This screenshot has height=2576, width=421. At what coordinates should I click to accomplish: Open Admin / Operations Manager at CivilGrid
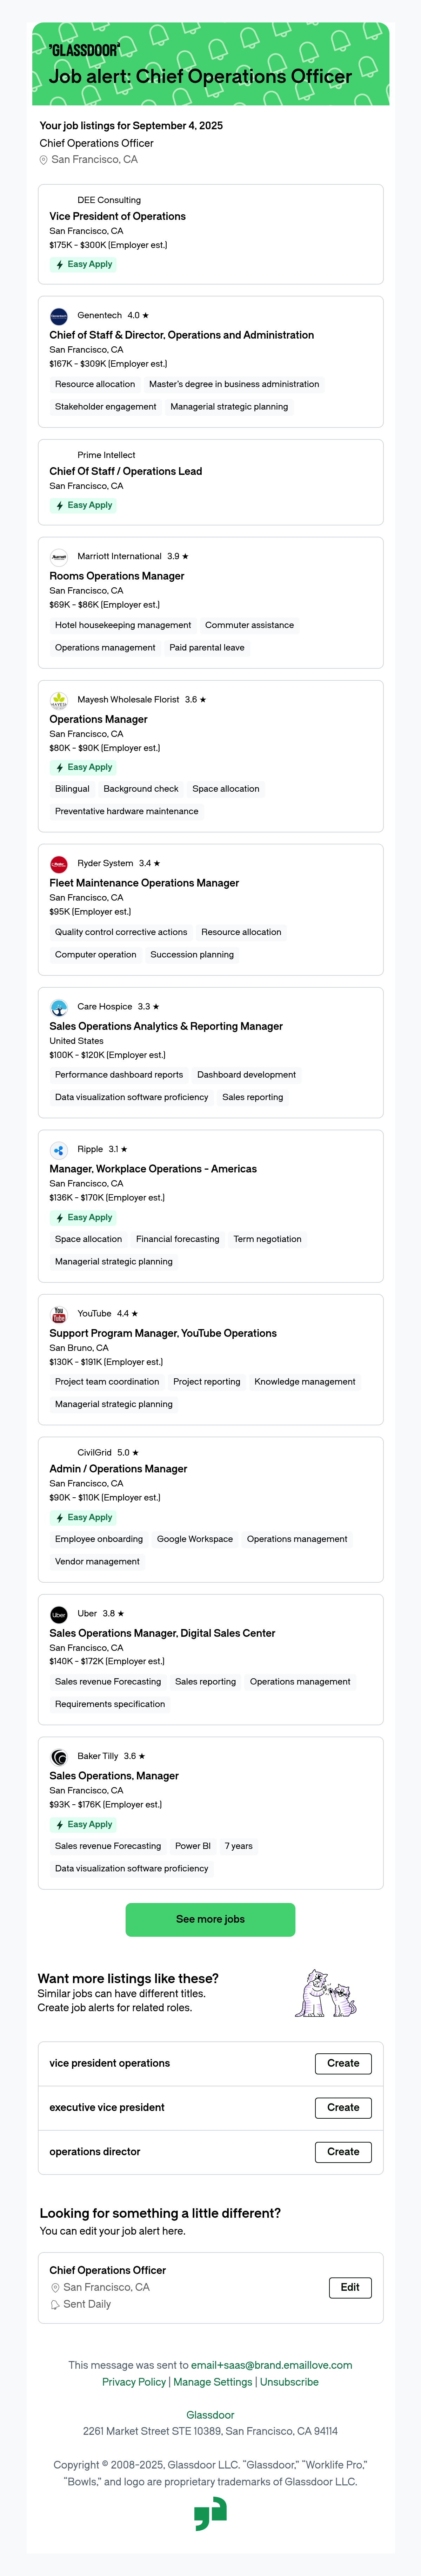tap(118, 1469)
